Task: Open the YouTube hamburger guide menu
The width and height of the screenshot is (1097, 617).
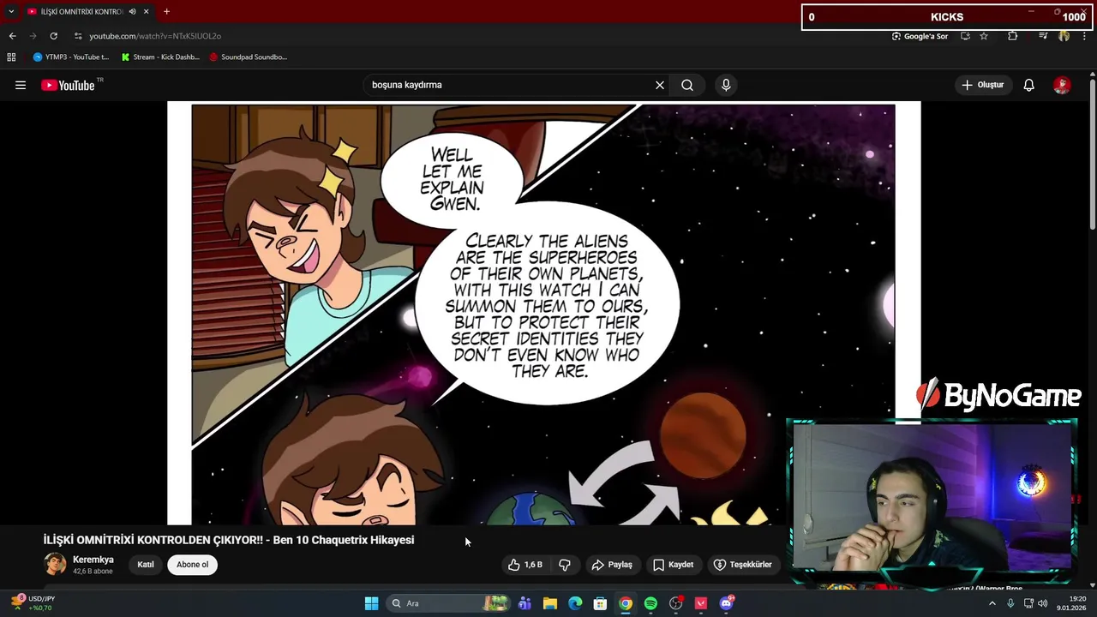Action: click(21, 85)
